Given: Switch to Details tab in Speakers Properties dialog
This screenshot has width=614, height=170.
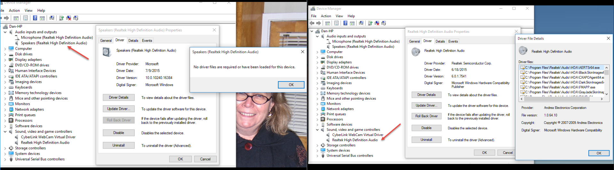Looking at the screenshot, I should [133, 41].
